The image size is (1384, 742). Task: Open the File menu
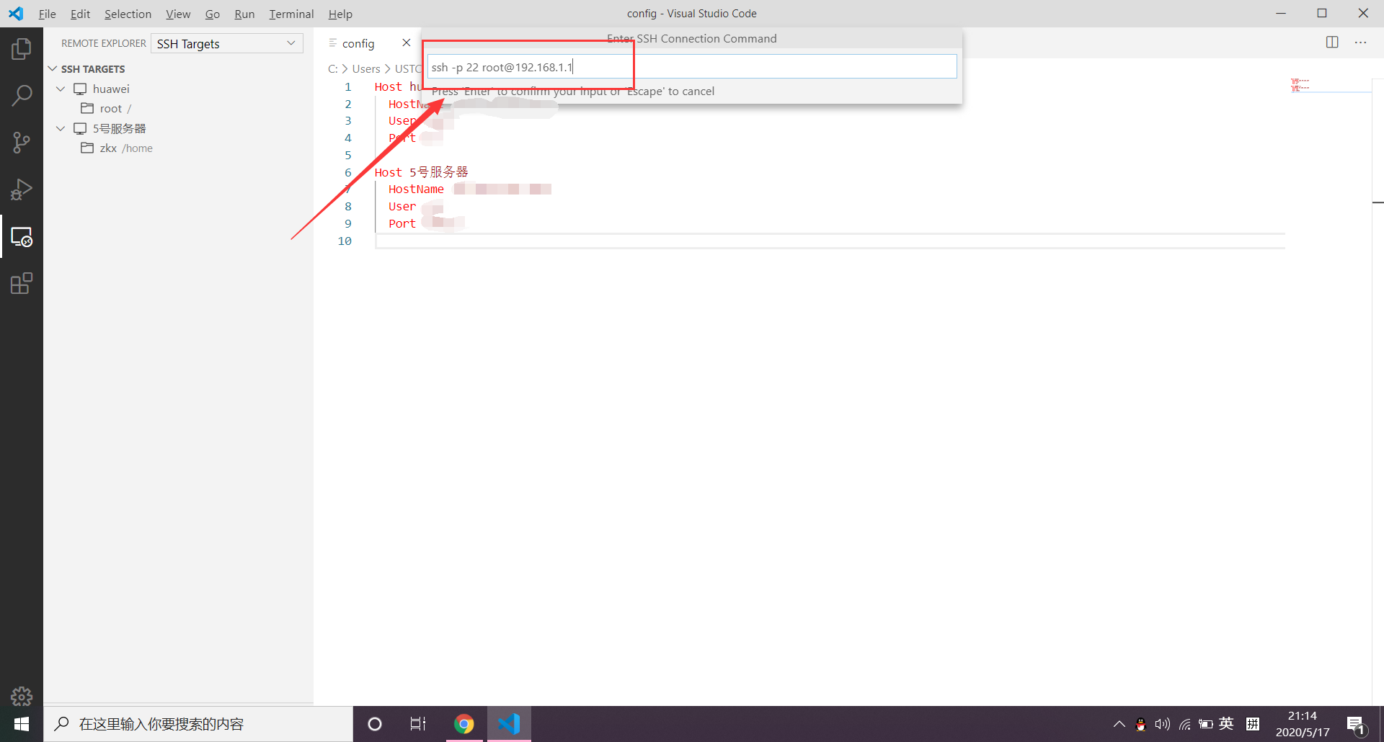pyautogui.click(x=47, y=14)
